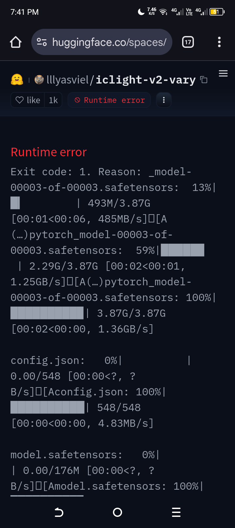Open the lllyasviel profile link
This screenshot has width=235, height=528.
pyautogui.click(x=67, y=80)
